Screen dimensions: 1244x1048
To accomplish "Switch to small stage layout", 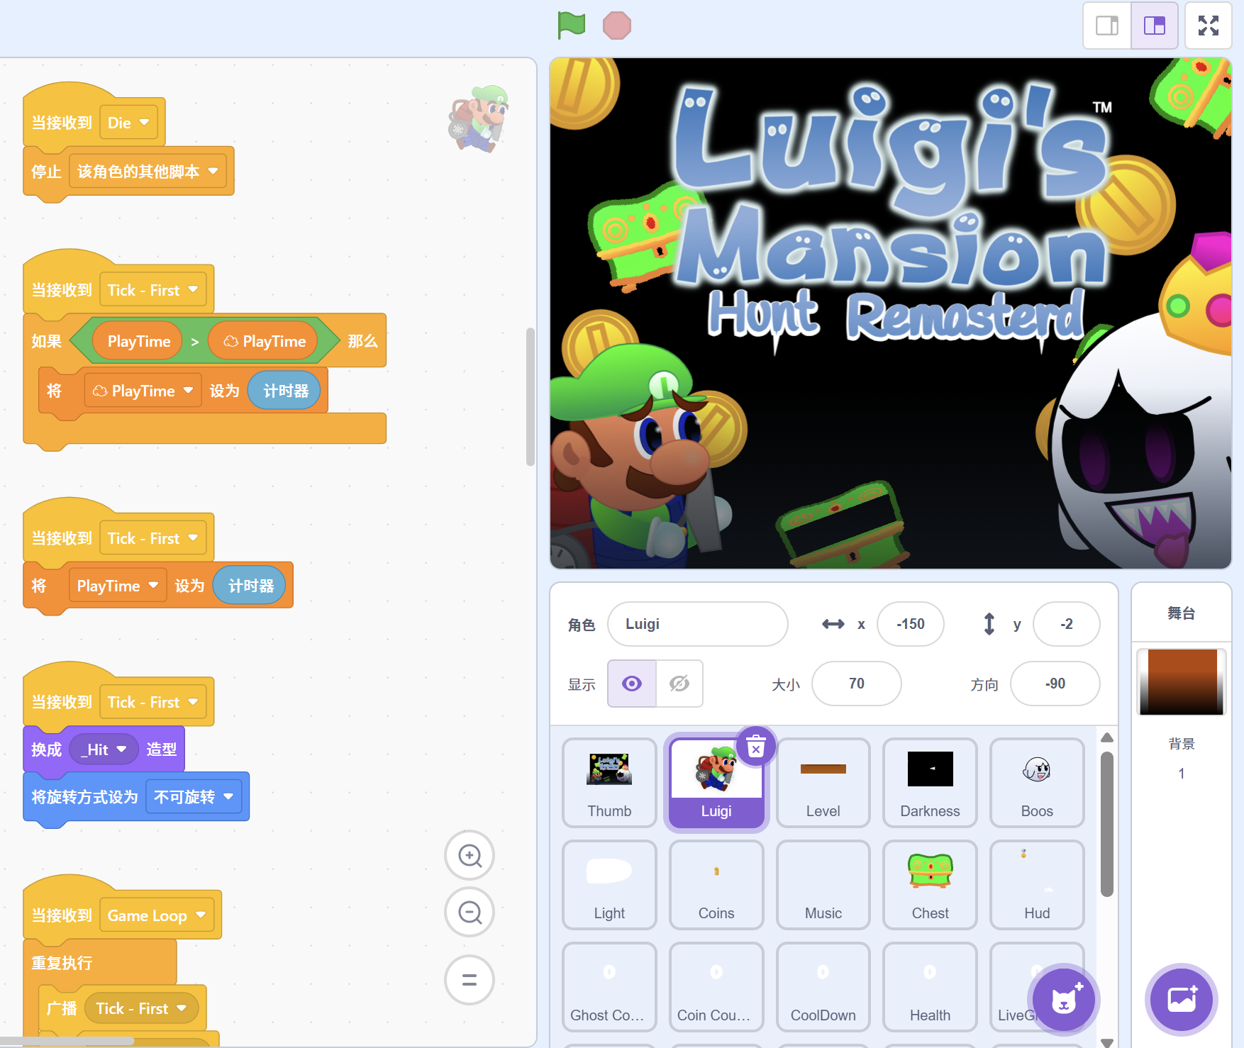I will click(1107, 26).
